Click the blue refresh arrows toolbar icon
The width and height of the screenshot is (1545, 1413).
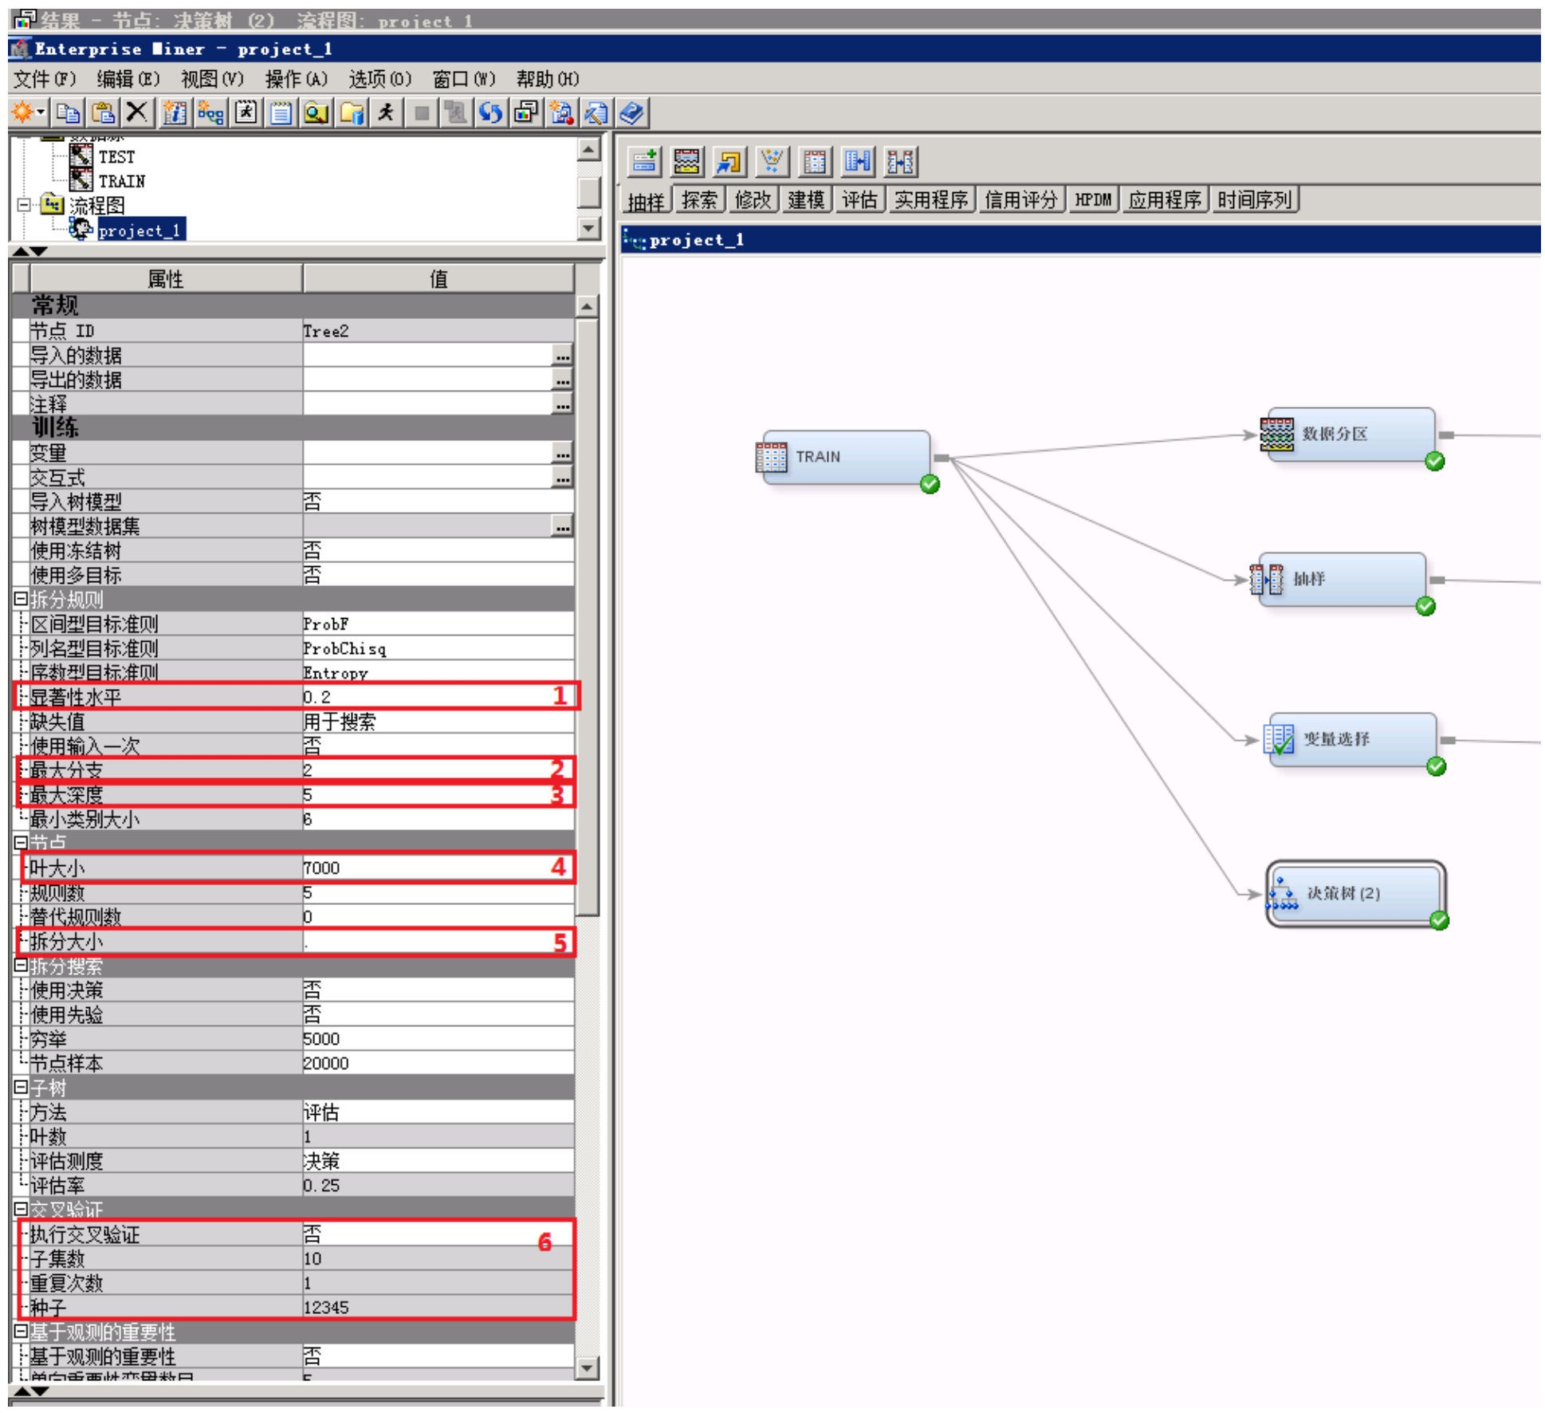coord(490,113)
